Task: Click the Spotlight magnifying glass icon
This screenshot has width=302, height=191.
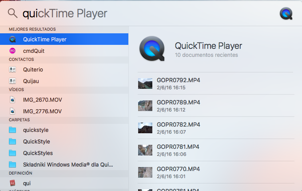Action: coord(13,13)
